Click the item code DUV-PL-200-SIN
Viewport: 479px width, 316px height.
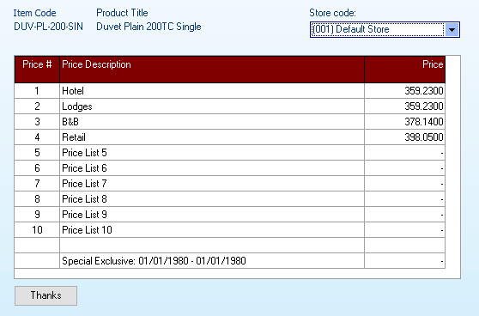(x=48, y=27)
